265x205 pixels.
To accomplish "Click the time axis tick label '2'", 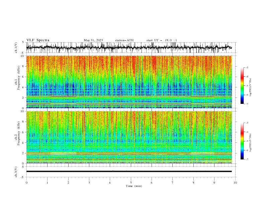I will [x=68, y=183].
